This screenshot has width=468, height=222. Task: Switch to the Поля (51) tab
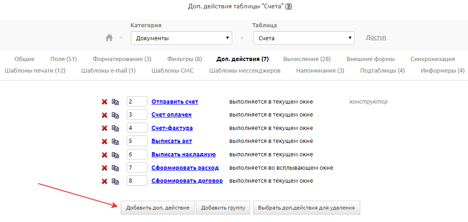coord(63,59)
